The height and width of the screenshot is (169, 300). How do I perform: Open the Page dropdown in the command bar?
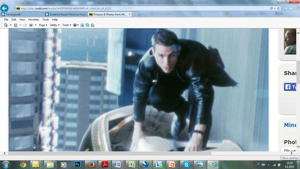point(43,25)
